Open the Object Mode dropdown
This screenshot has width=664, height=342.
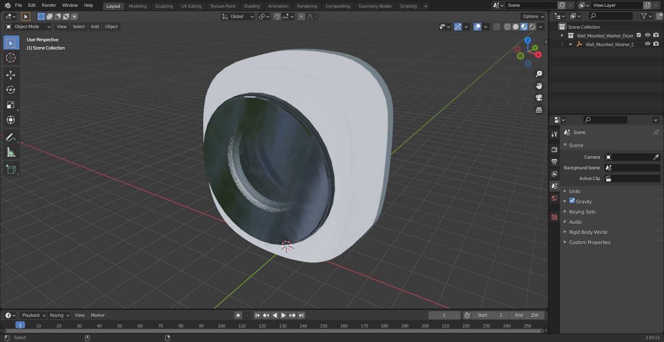click(x=28, y=27)
